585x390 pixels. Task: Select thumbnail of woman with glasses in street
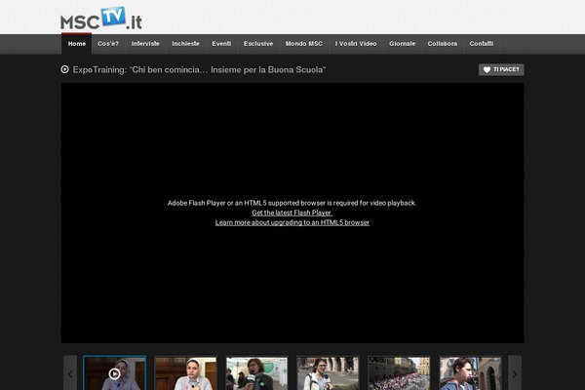[328, 372]
